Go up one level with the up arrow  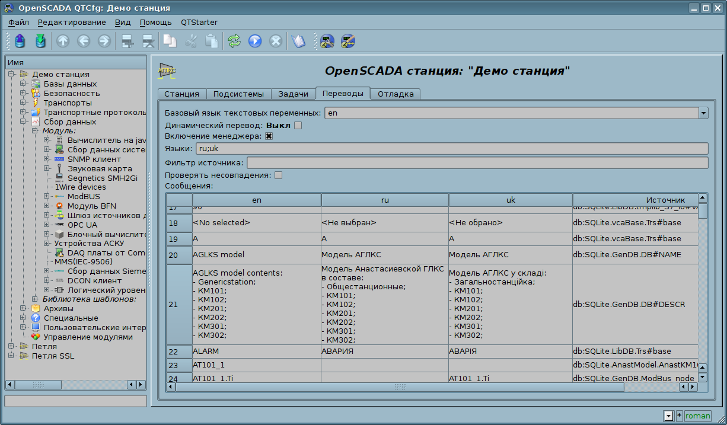point(63,41)
